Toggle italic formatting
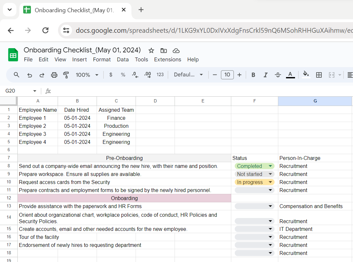Image resolution: width=353 pixels, height=262 pixels. (x=266, y=75)
